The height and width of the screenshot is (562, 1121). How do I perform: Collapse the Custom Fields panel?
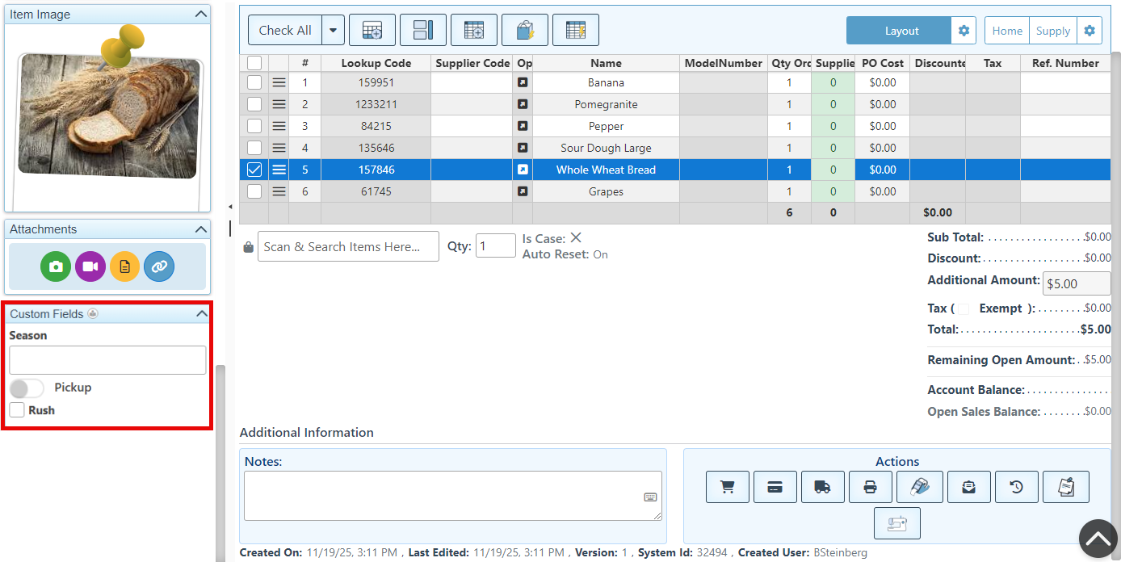click(200, 314)
